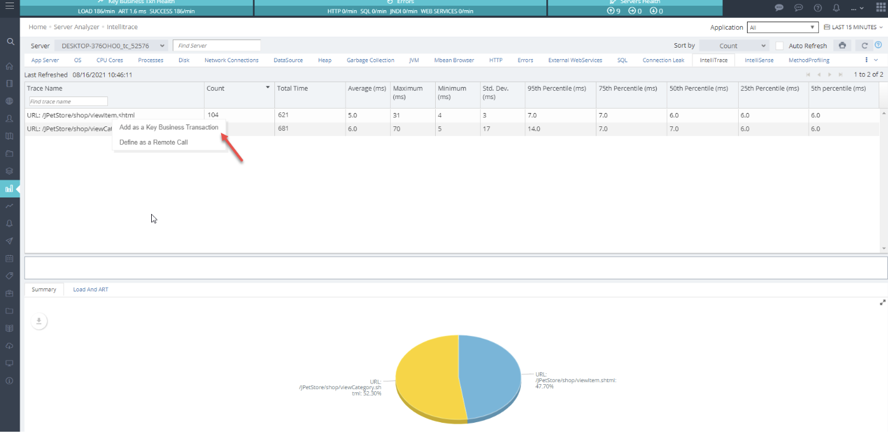Click the Trace Name column header
This screenshot has height=433, width=888.
[x=44, y=88]
